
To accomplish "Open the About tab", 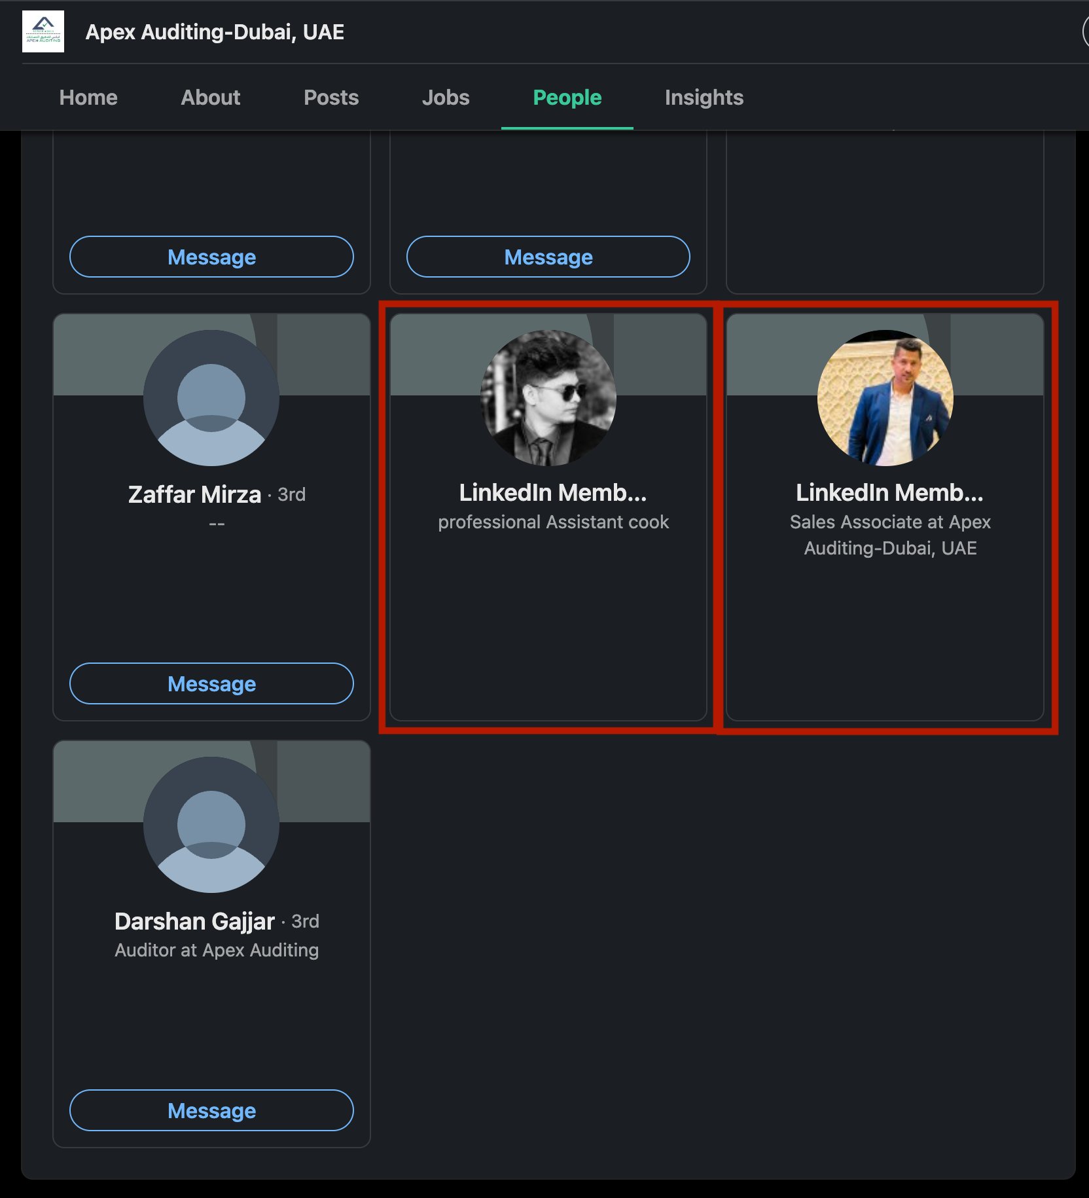I will [x=210, y=98].
